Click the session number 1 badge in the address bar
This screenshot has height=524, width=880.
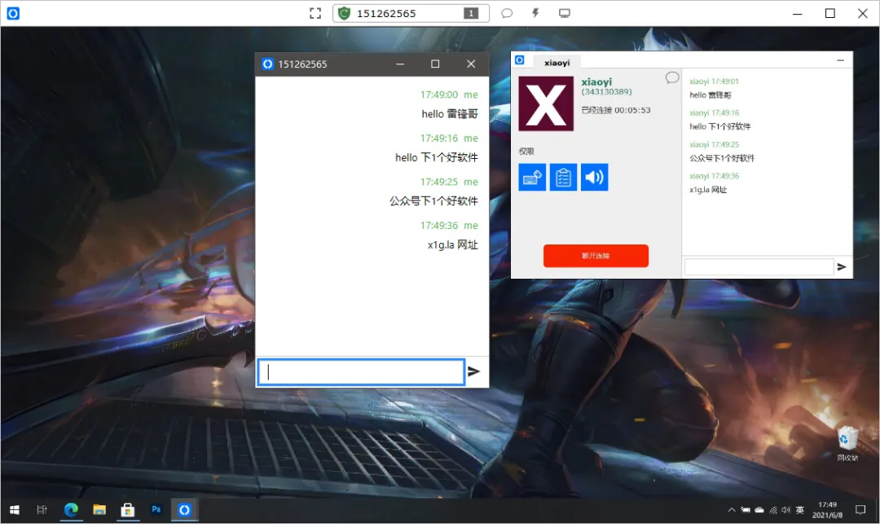click(471, 14)
